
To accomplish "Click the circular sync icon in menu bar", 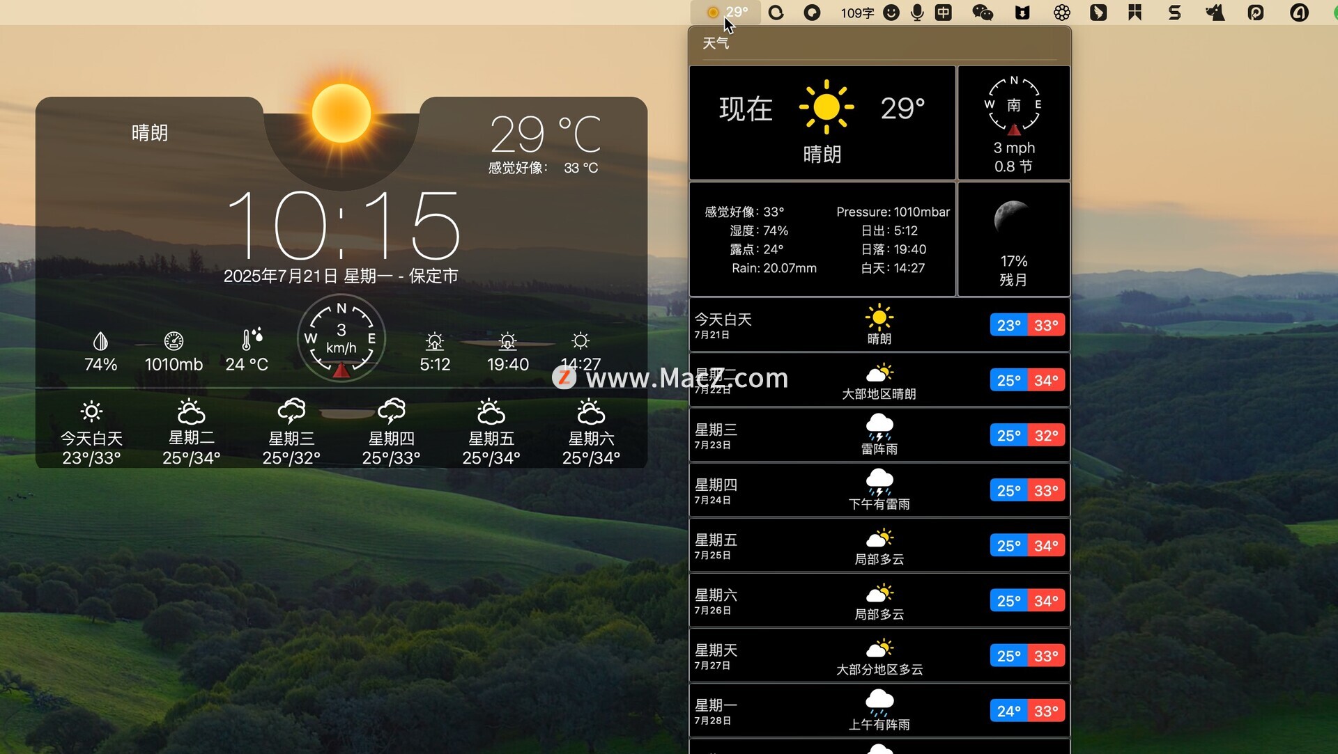I will pyautogui.click(x=776, y=13).
